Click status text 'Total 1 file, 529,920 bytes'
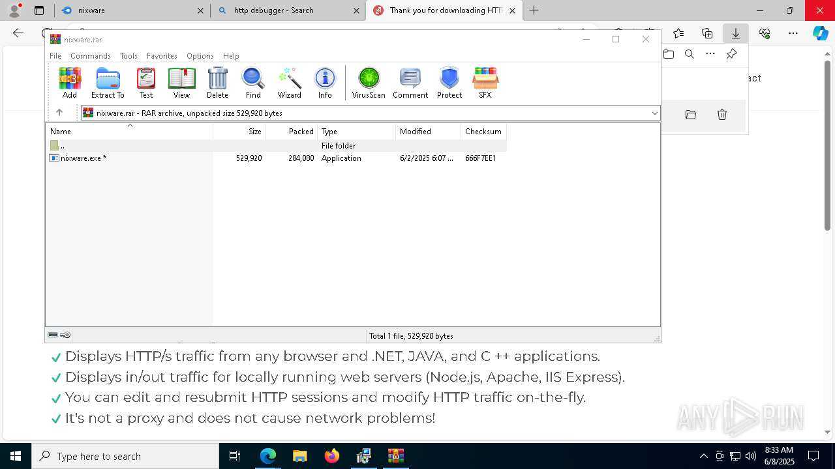Screen dimensions: 835x469 coord(411,336)
